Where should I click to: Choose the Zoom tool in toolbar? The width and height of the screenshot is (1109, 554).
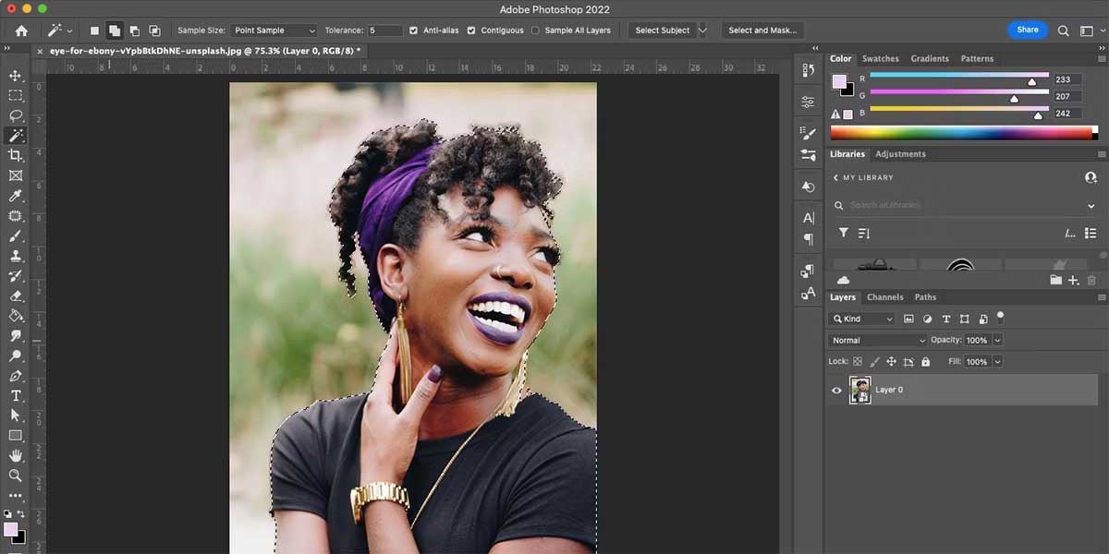[16, 476]
